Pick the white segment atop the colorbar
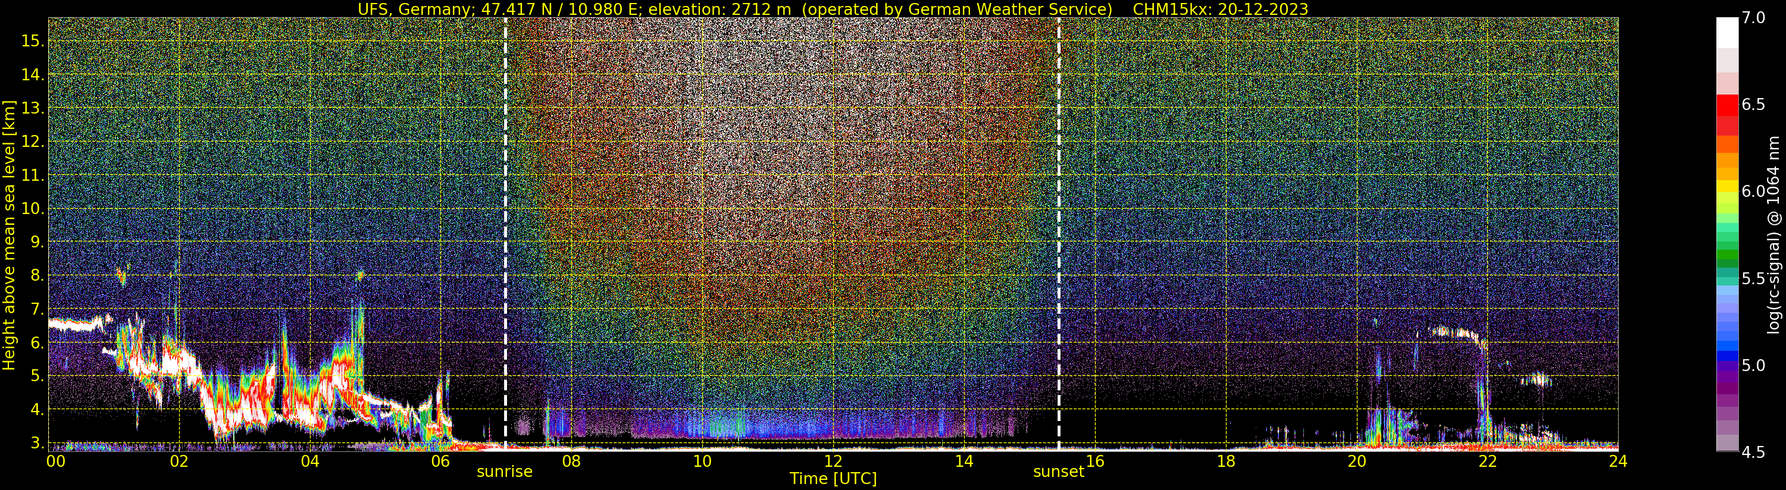1786x490 pixels. coord(1727,33)
